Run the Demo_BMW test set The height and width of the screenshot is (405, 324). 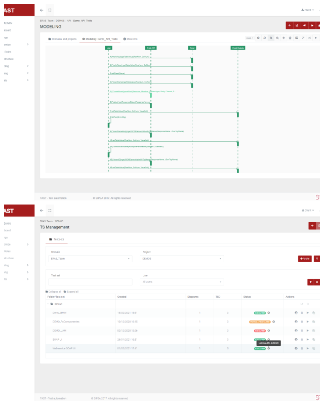pyautogui.click(x=307, y=312)
